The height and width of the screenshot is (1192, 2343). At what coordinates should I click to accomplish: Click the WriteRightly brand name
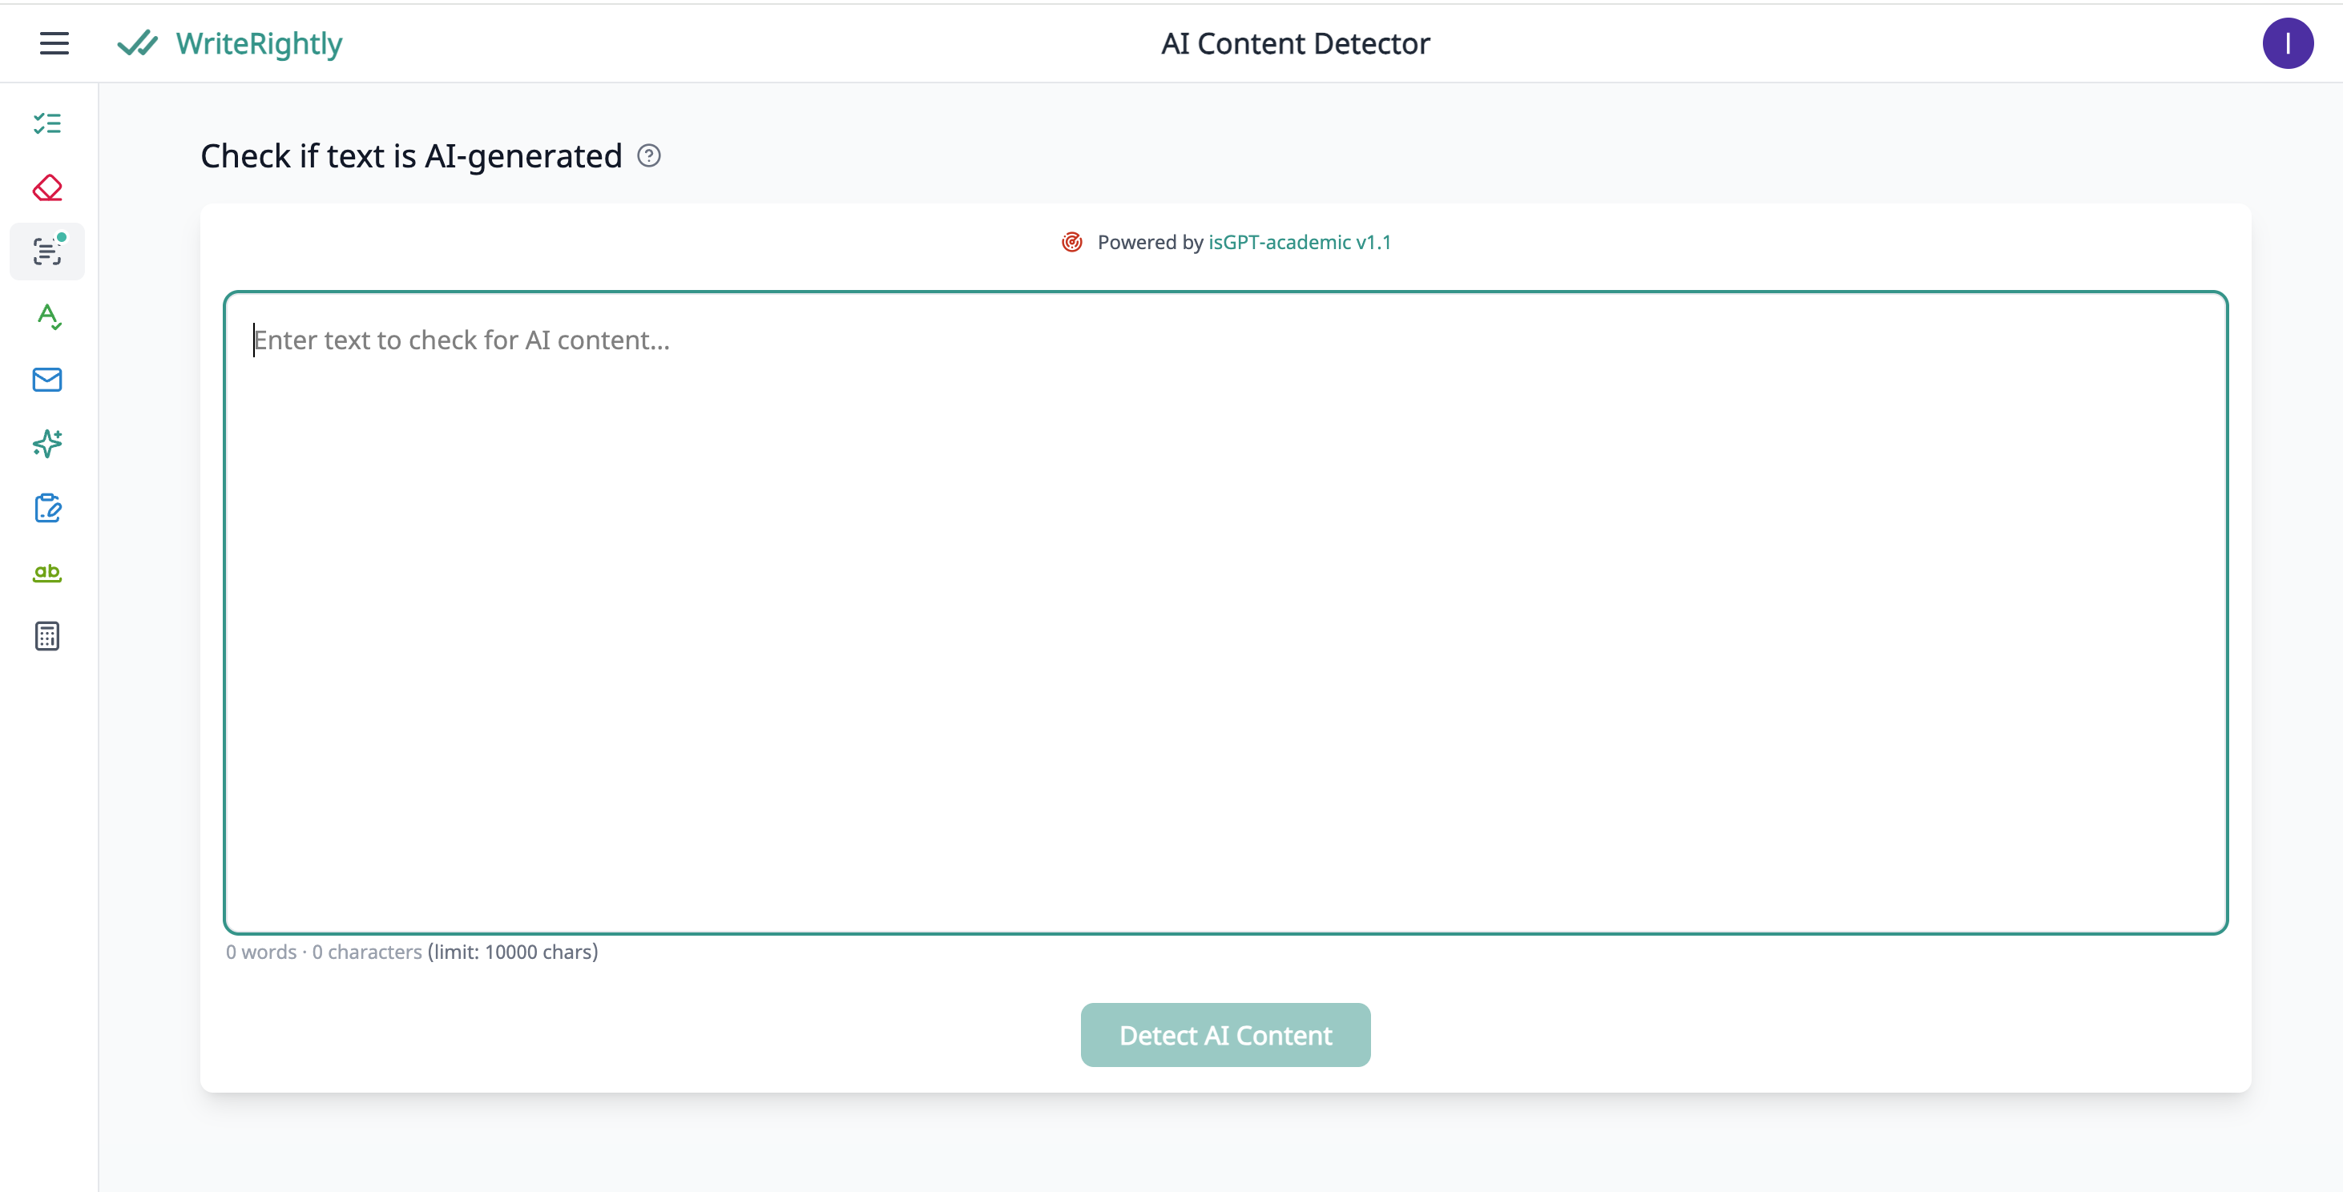point(260,42)
